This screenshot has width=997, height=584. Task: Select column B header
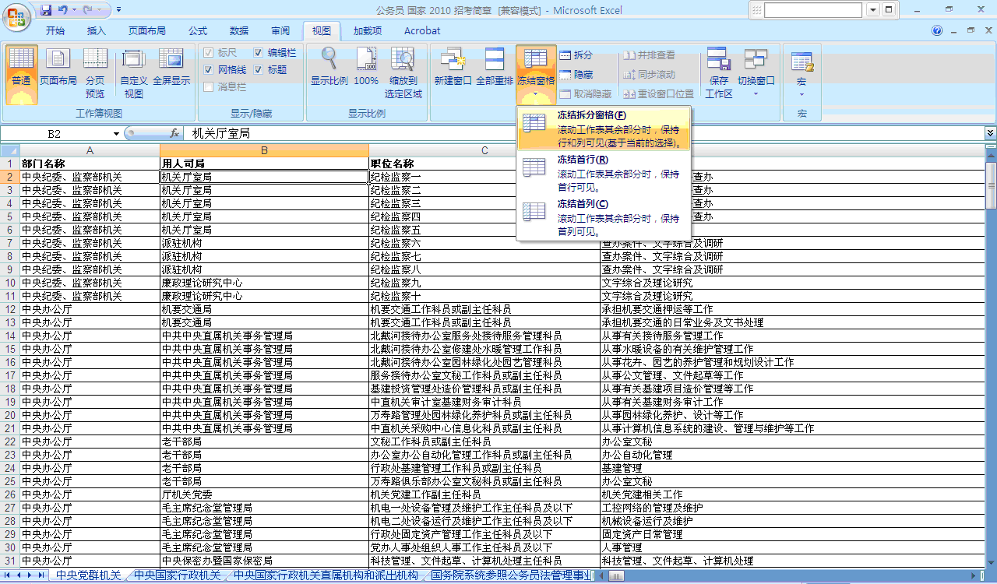pos(264,150)
